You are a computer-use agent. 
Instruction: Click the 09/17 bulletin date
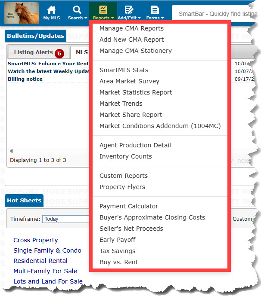point(244,79)
